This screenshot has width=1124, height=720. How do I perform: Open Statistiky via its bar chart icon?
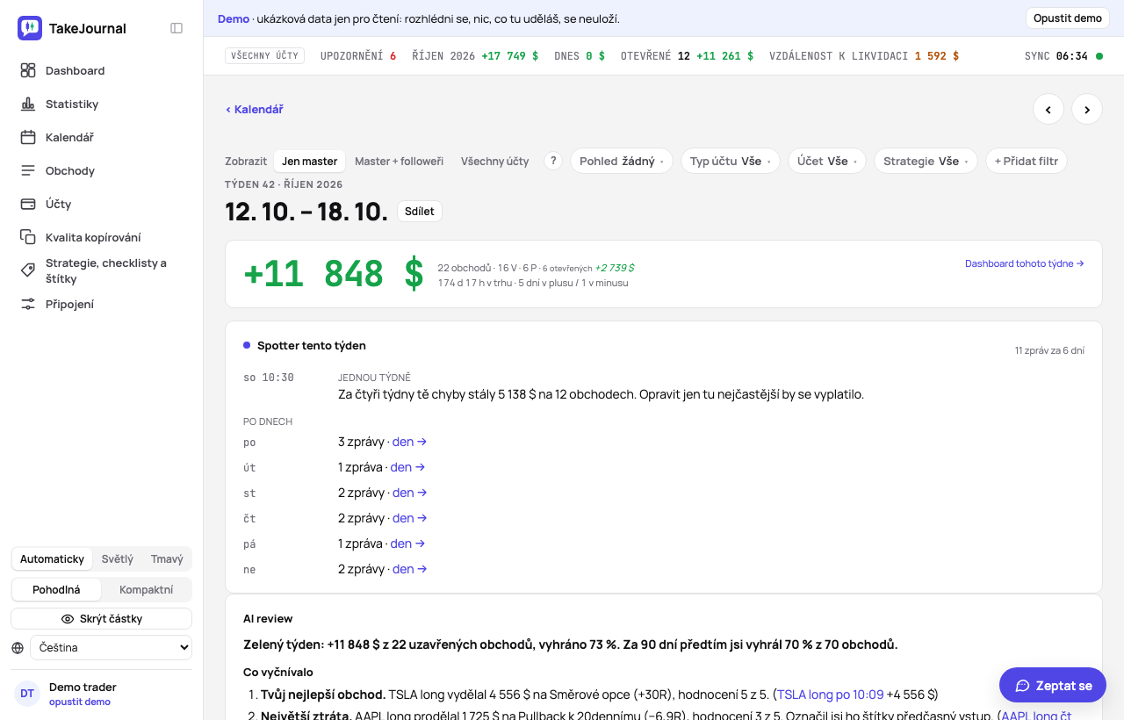[28, 104]
